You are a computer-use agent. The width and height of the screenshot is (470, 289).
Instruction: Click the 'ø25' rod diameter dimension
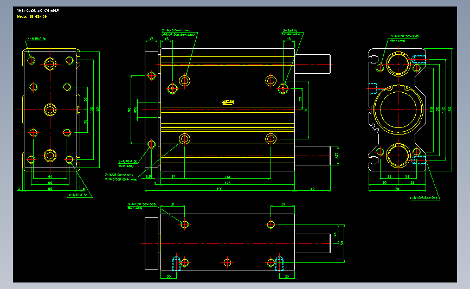click(336, 156)
